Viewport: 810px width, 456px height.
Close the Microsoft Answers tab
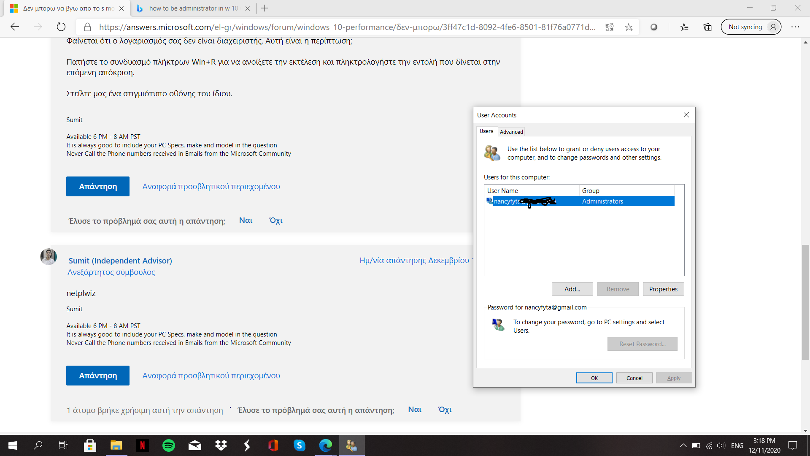coord(121,8)
